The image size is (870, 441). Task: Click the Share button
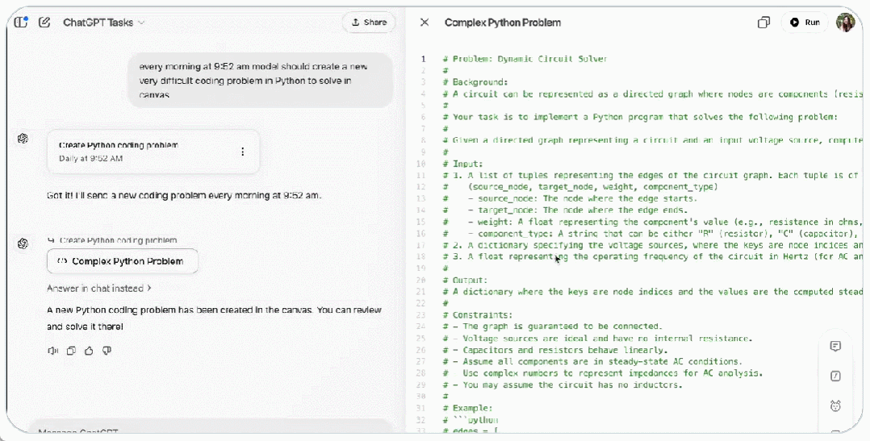point(369,23)
